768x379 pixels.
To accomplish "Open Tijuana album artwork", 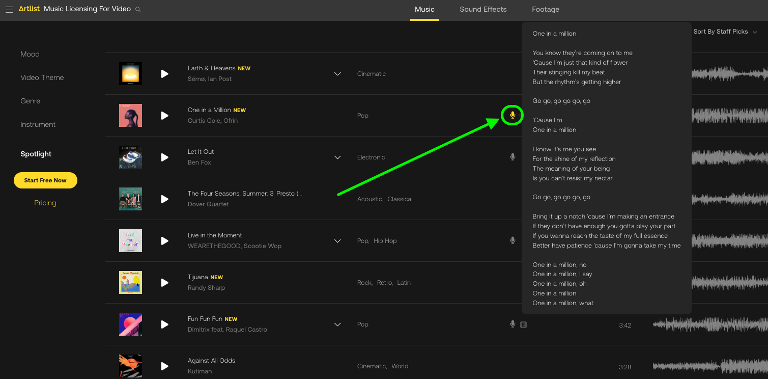I will click(130, 283).
